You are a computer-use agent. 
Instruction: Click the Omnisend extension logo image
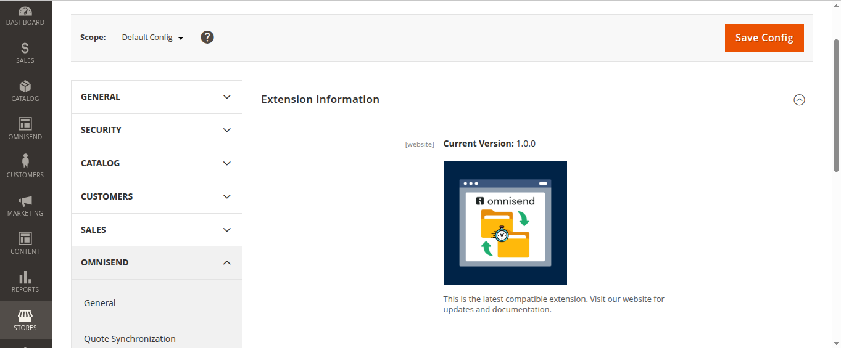point(505,223)
